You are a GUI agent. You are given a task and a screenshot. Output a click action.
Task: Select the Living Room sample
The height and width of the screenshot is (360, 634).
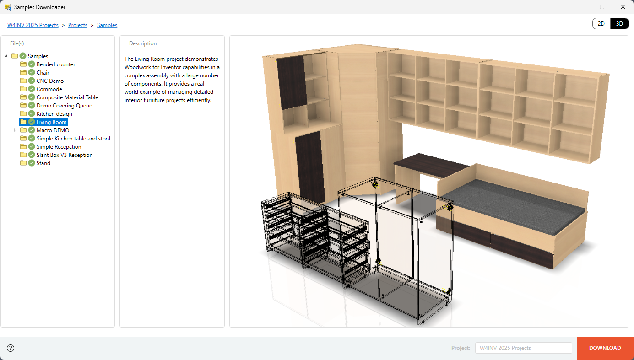(x=52, y=122)
